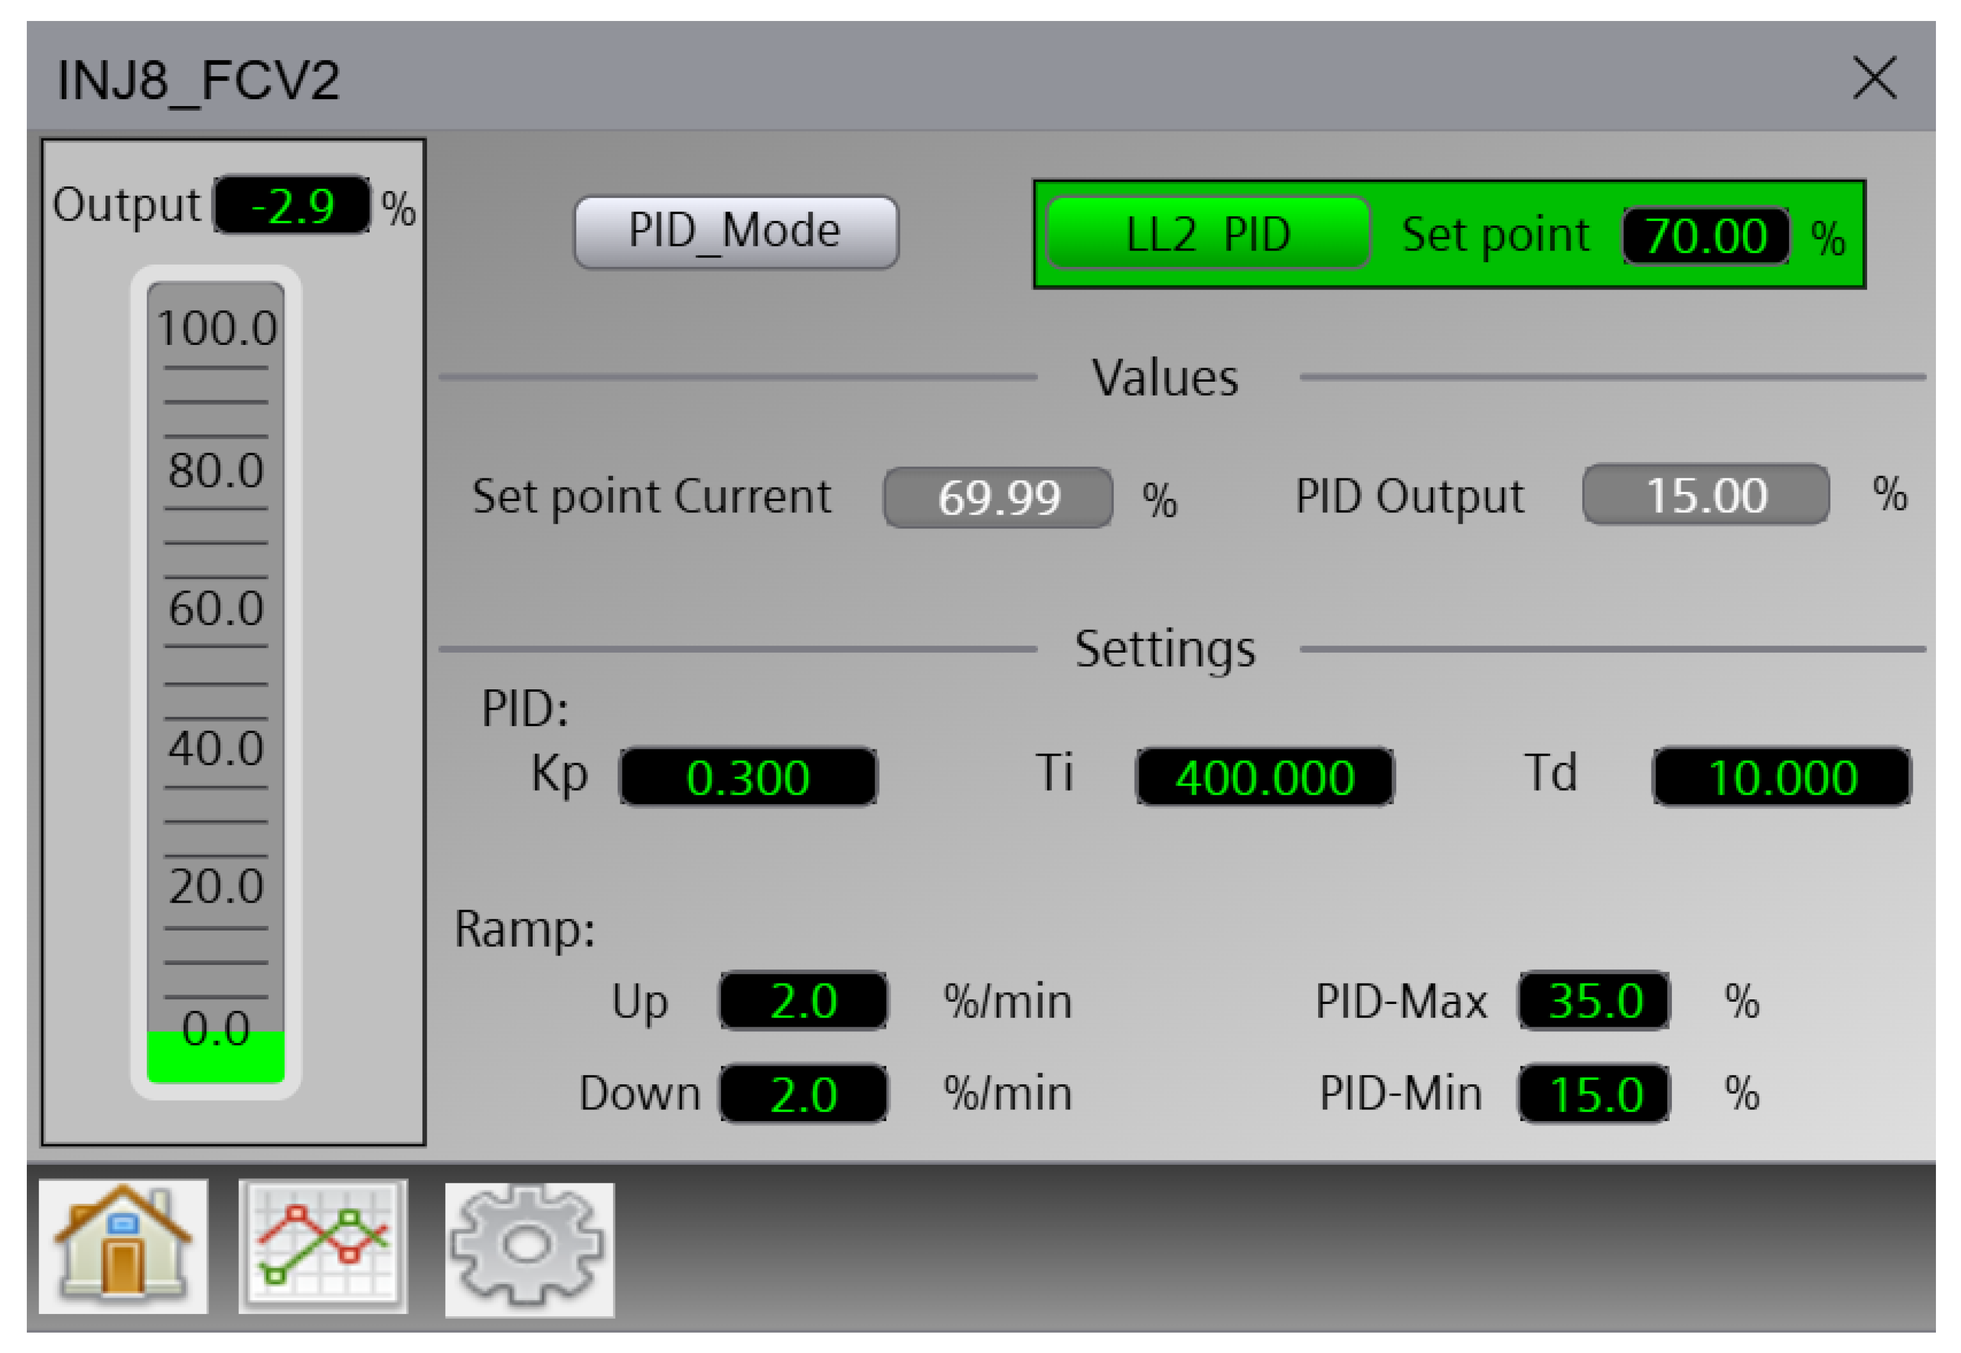The width and height of the screenshot is (1961, 1353).
Task: Open the gear settings icon
Action: 529,1250
